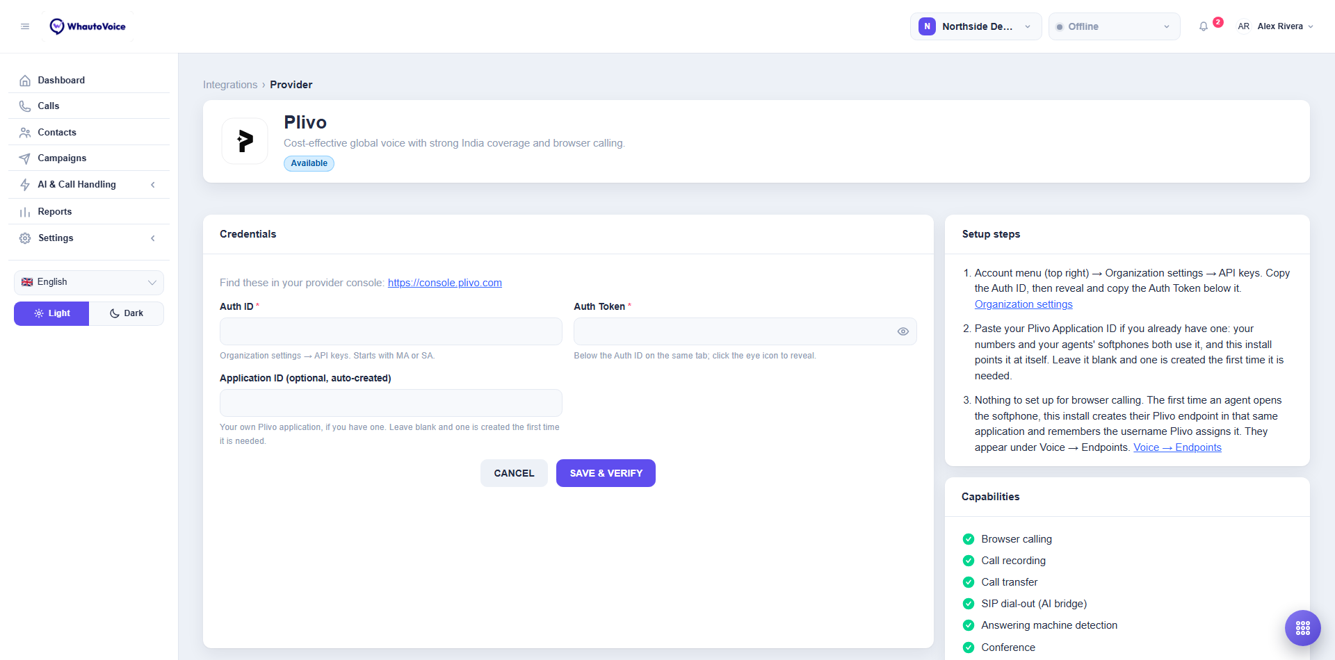
Task: Expand the AI & Call Handling submenu
Action: (153, 185)
